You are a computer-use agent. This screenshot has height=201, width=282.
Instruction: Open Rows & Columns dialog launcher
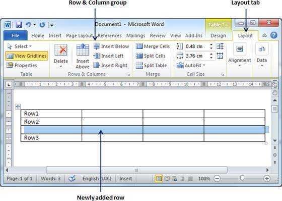point(128,74)
